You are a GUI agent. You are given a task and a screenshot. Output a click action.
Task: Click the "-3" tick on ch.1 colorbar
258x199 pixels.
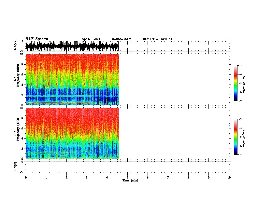tap(240, 66)
